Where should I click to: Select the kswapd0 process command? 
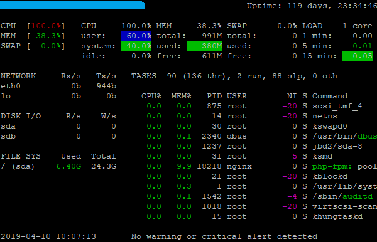point(330,127)
